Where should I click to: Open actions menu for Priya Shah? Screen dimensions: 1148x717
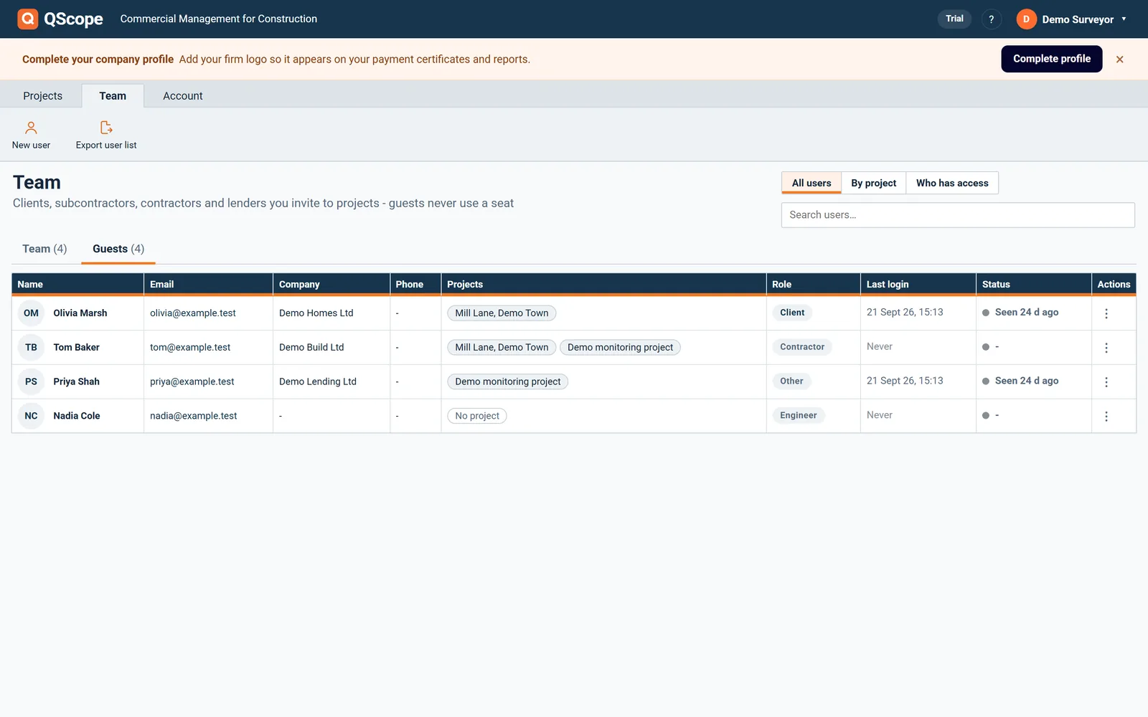[1106, 382]
